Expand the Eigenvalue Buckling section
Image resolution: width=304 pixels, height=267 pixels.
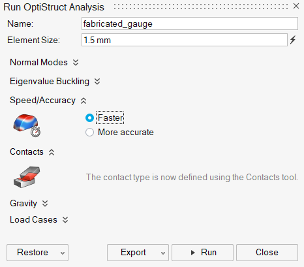(97, 82)
